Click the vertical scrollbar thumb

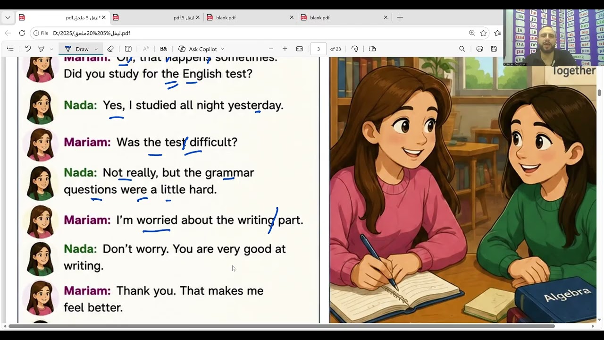click(600, 93)
